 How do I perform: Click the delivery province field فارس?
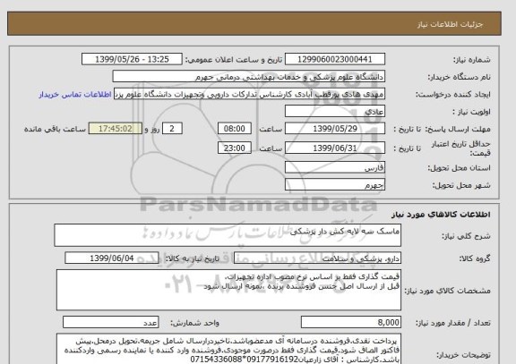click(335, 168)
